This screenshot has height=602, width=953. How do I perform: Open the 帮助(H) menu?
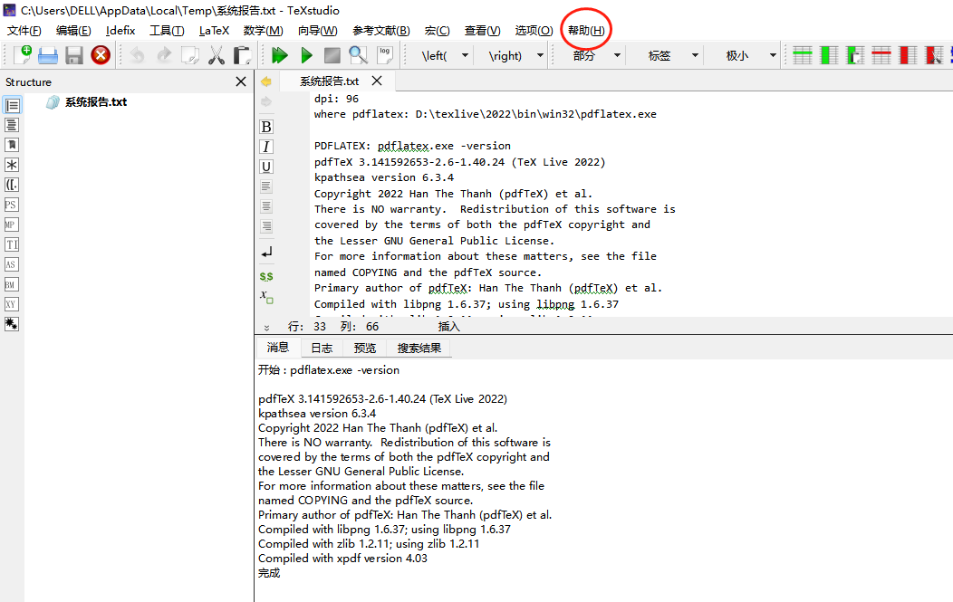tap(586, 31)
